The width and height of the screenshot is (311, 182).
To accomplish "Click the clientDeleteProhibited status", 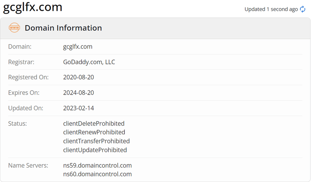I will (94, 123).
